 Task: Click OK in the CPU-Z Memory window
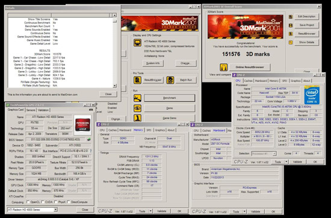179,211
